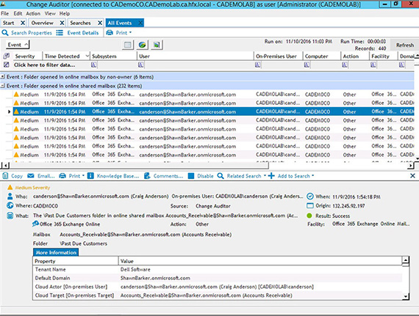Click the Property column header
This screenshot has width=419, height=316.
pyautogui.click(x=76, y=261)
